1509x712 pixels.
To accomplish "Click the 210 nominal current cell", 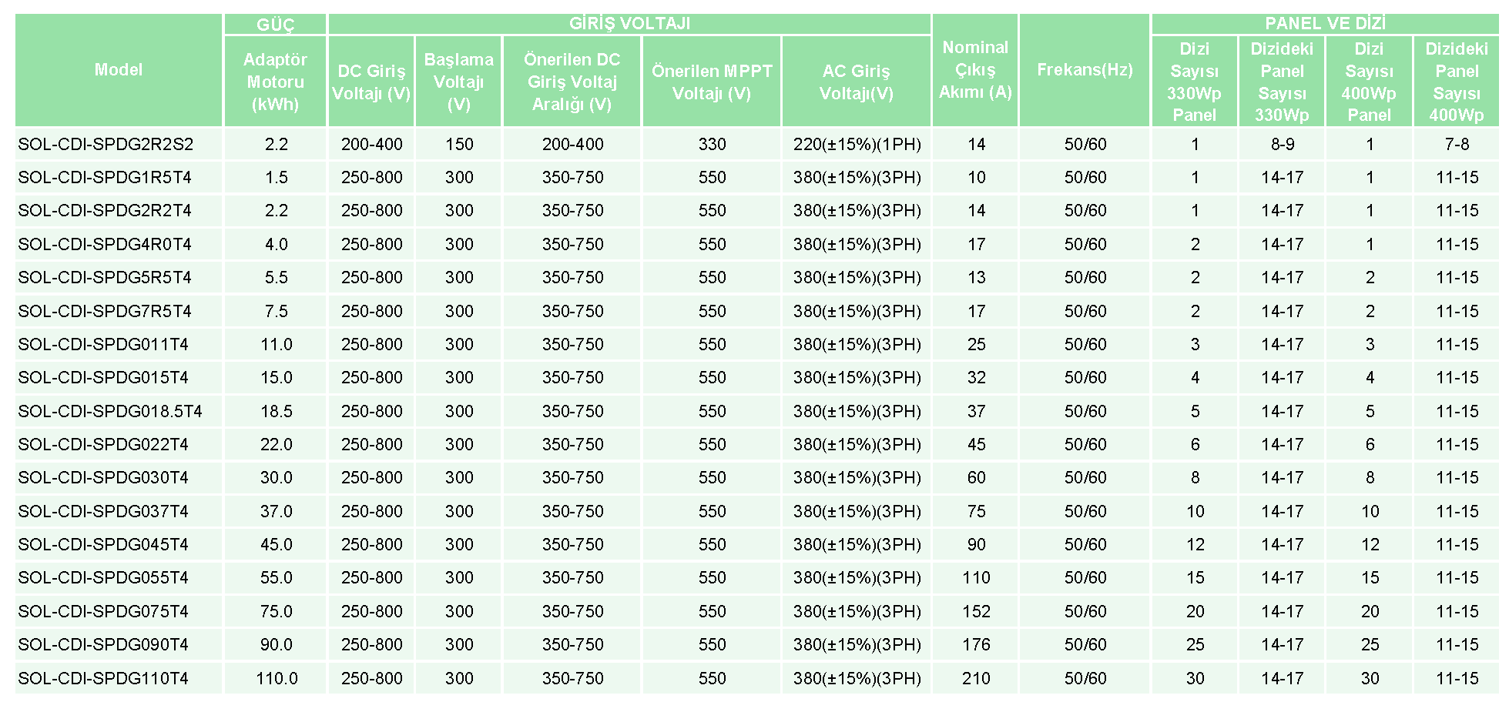I will point(976,678).
